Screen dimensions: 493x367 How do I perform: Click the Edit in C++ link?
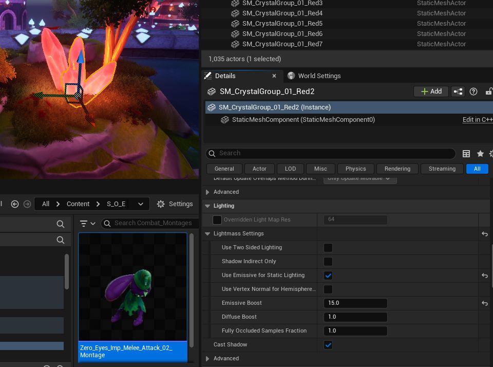click(478, 120)
